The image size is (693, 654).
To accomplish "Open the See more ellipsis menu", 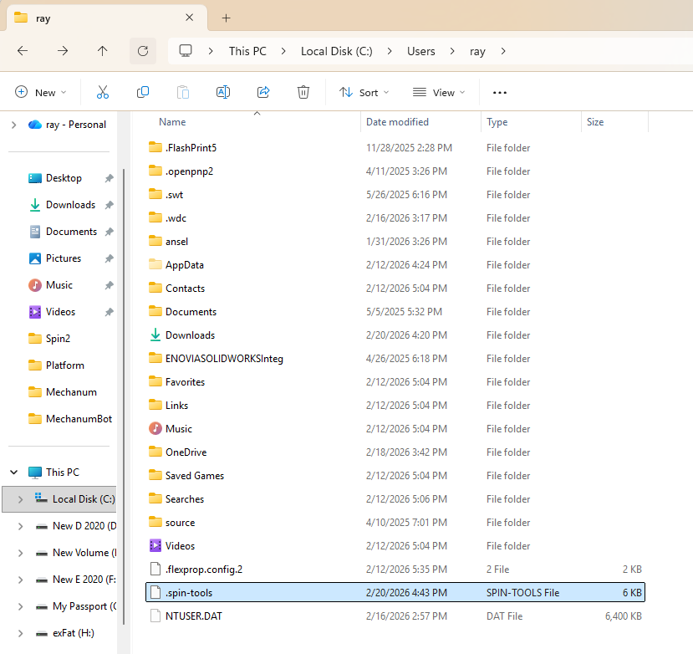I will point(500,93).
